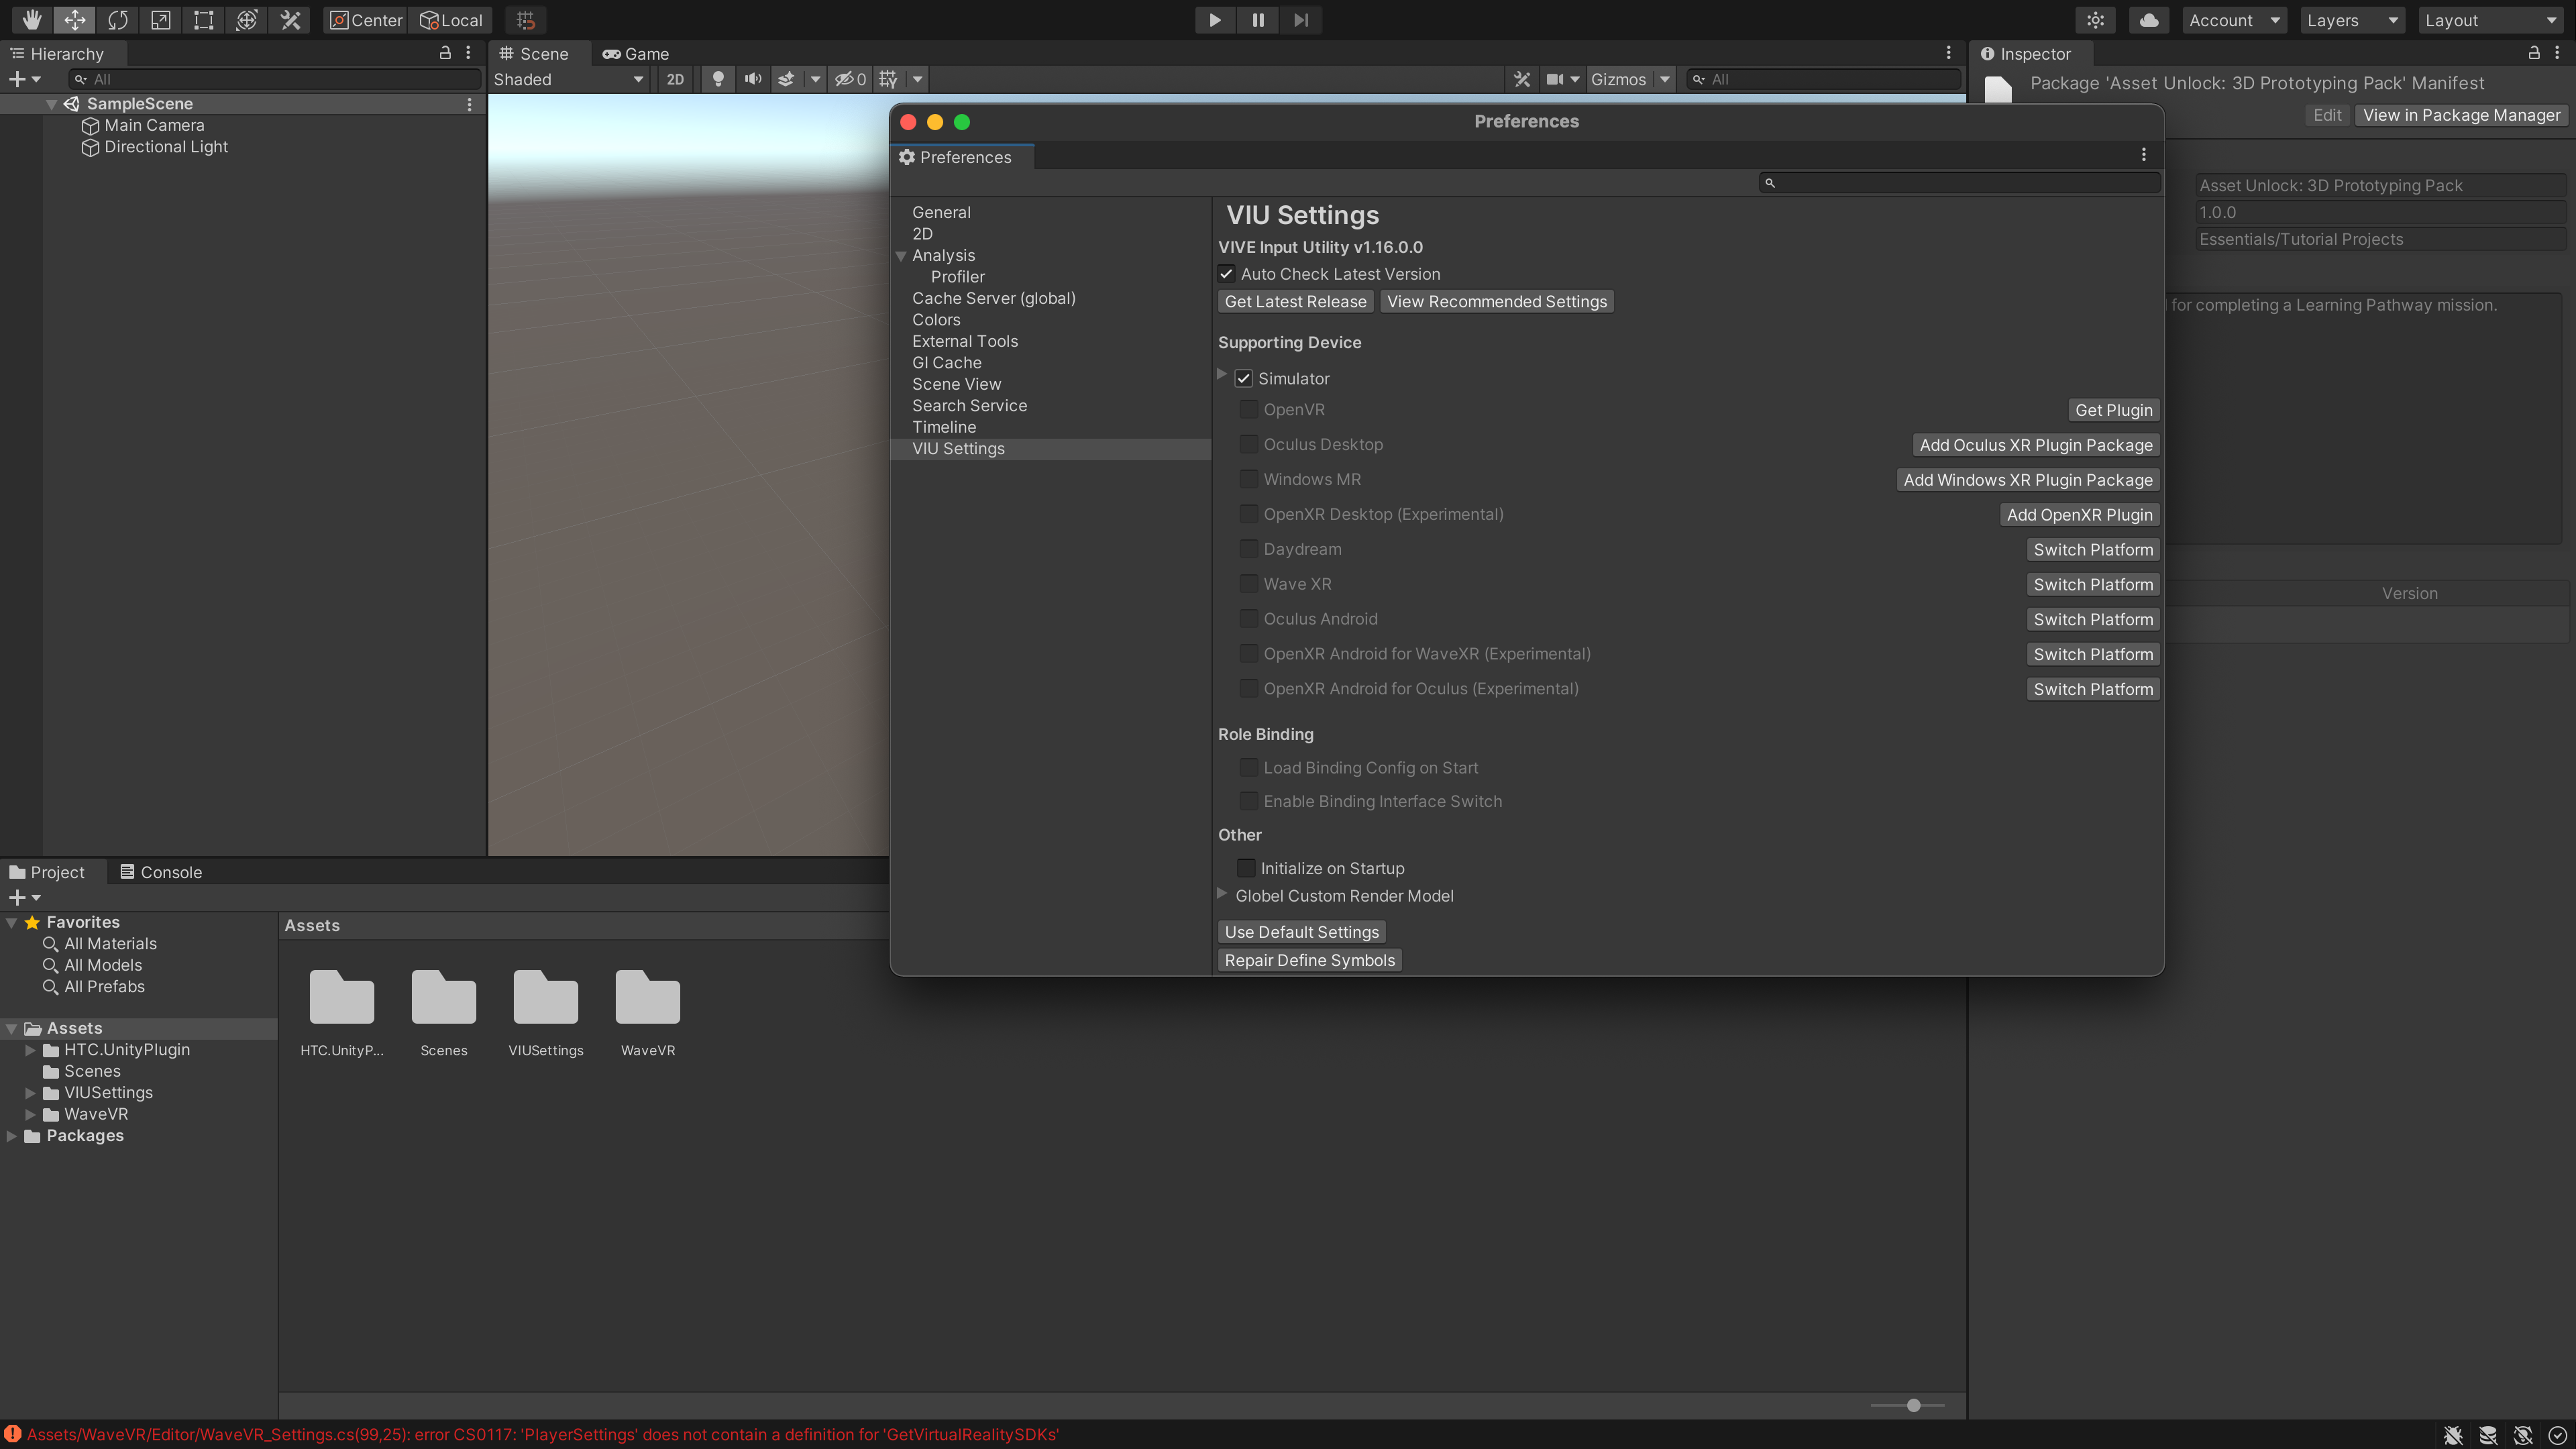
Task: Open the Cloud services icon
Action: (2148, 20)
